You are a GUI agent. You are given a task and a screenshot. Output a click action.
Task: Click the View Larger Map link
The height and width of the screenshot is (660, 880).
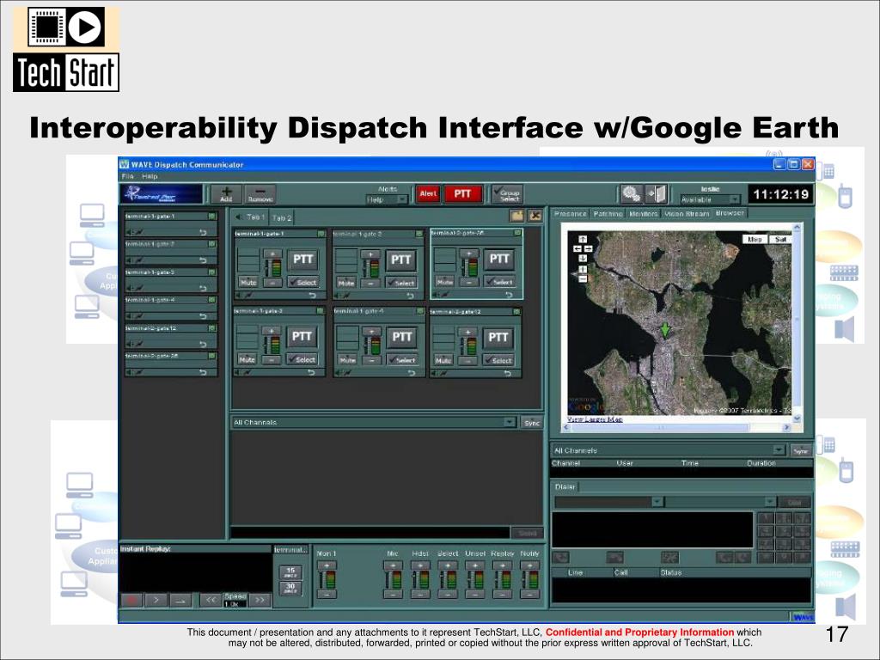[595, 419]
